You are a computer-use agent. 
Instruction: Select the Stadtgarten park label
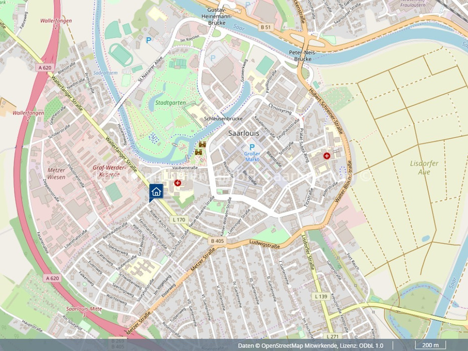coord(170,103)
